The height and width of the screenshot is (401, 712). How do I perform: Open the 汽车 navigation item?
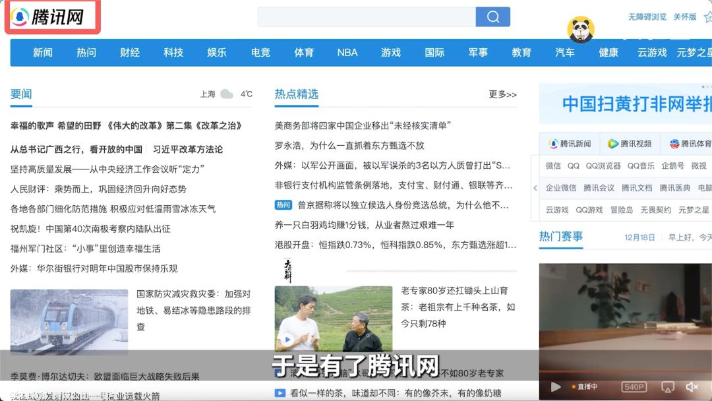(x=565, y=53)
